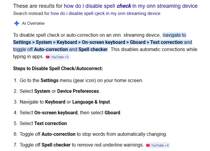The width and height of the screenshot is (210, 151).
Task: Open the YouTube +3 sources chip
Action: point(58,57)
